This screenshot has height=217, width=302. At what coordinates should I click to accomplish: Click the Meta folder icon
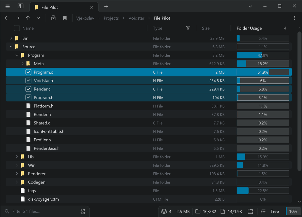[28, 64]
